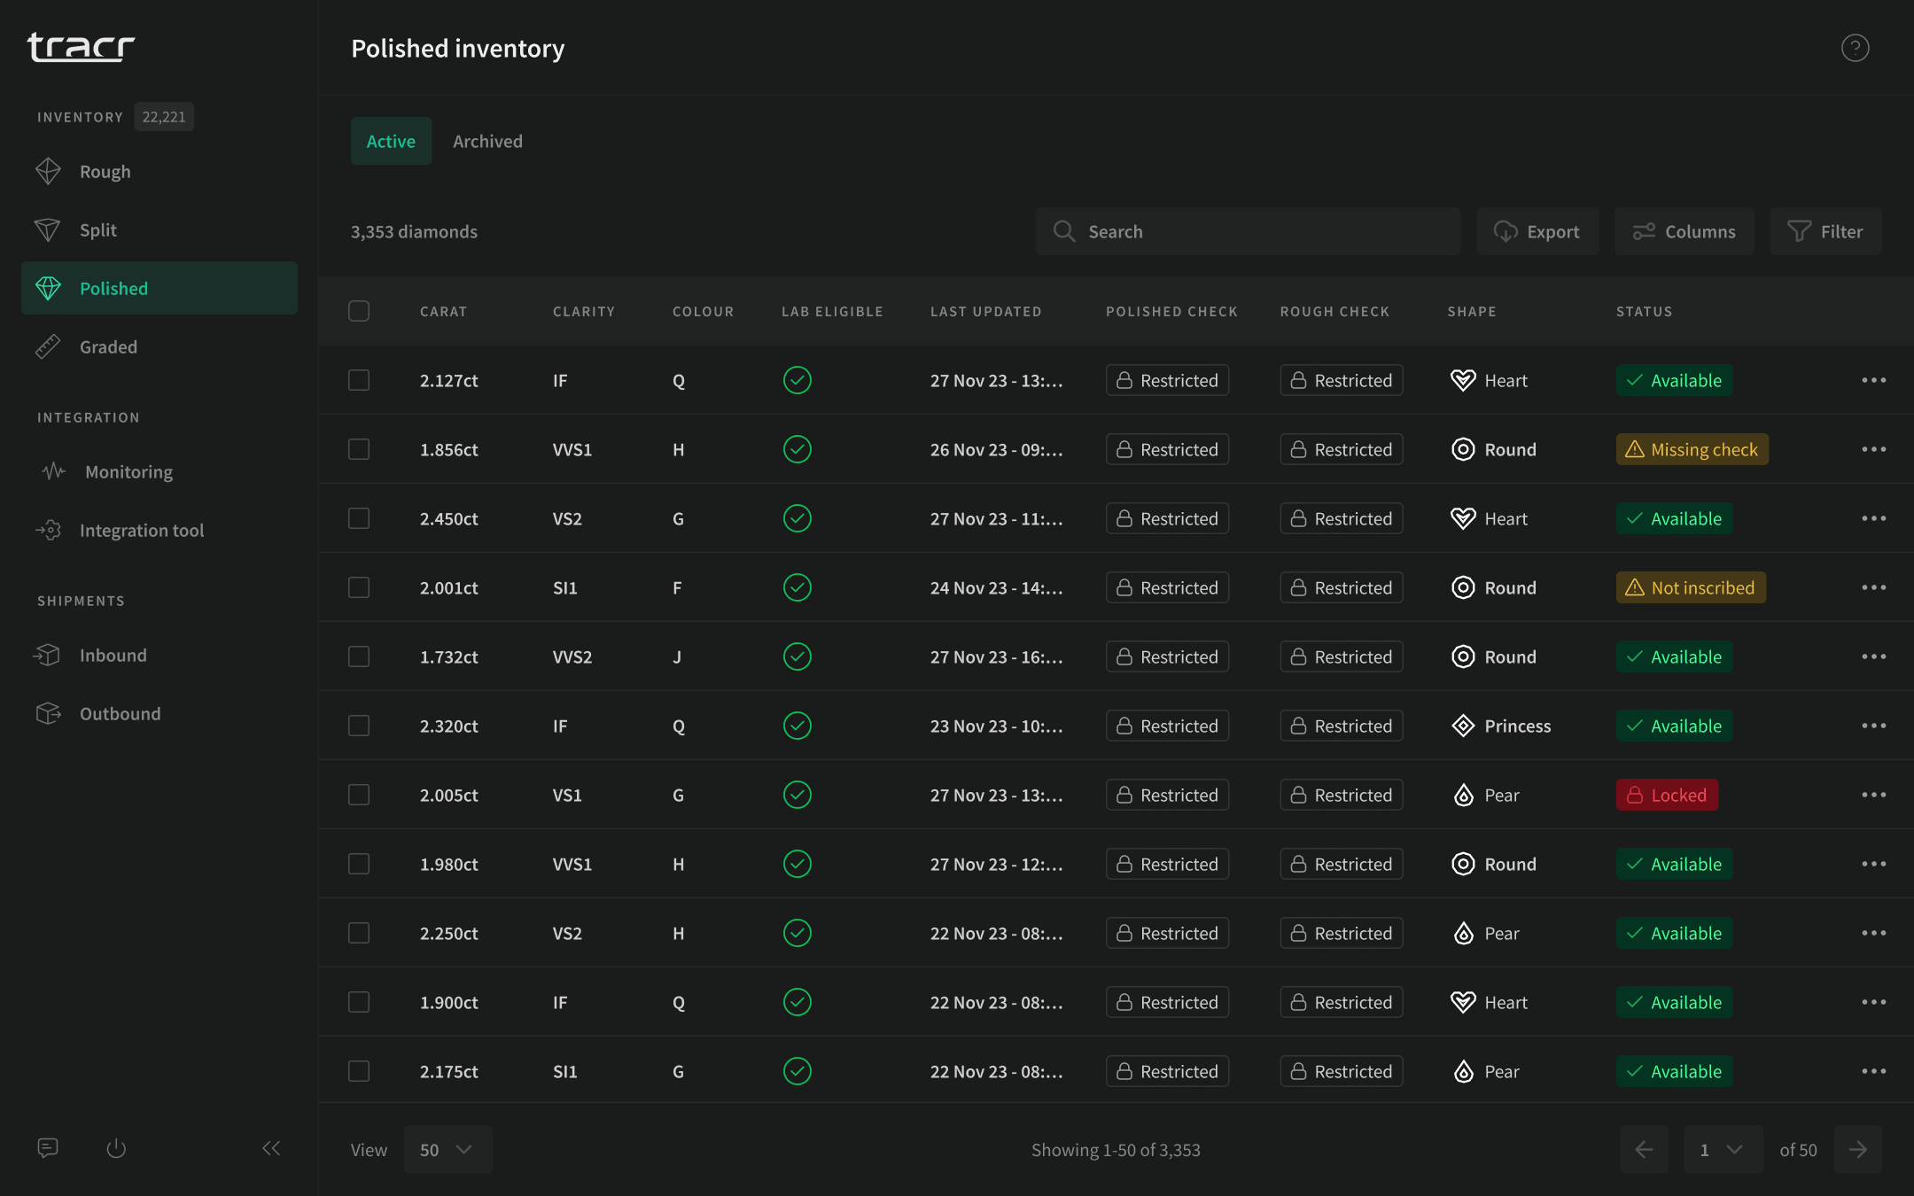Click the power logout icon

116,1148
